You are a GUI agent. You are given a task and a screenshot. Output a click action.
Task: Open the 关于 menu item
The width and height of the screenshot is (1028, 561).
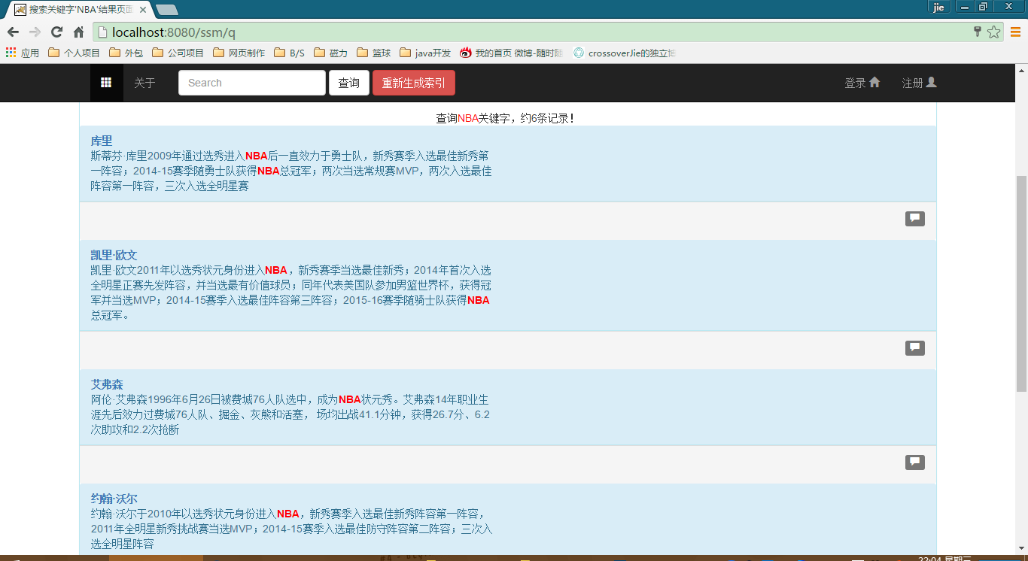pyautogui.click(x=144, y=83)
